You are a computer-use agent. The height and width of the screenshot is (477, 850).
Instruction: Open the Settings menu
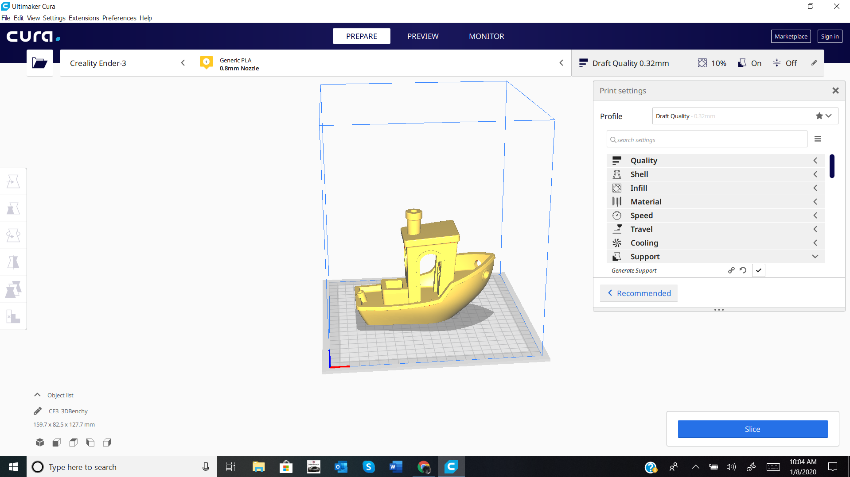[x=54, y=18]
